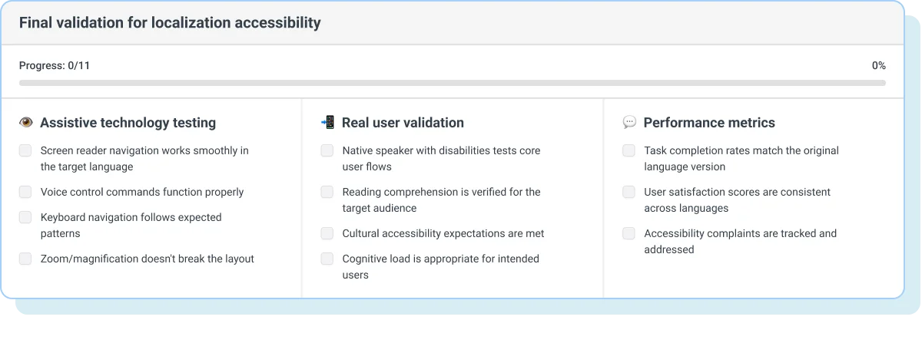Enable Keyboard navigation follows expected patterns
Image resolution: width=922 pixels, height=353 pixels.
26,218
